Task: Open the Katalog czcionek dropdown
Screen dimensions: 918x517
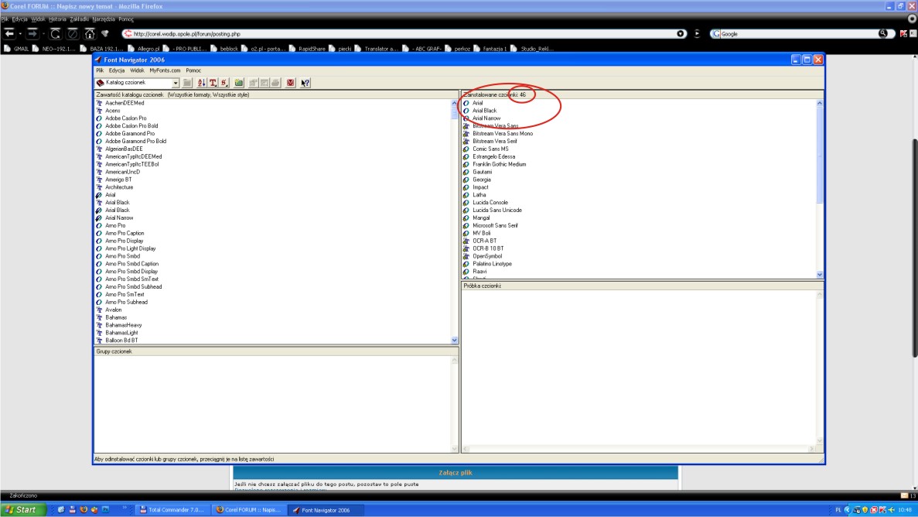Action: click(176, 83)
